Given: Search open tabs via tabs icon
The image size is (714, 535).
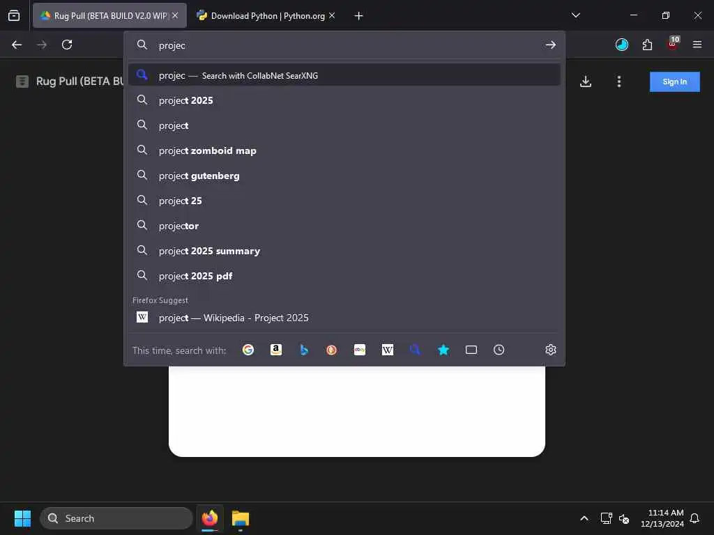Looking at the screenshot, I should coord(471,350).
